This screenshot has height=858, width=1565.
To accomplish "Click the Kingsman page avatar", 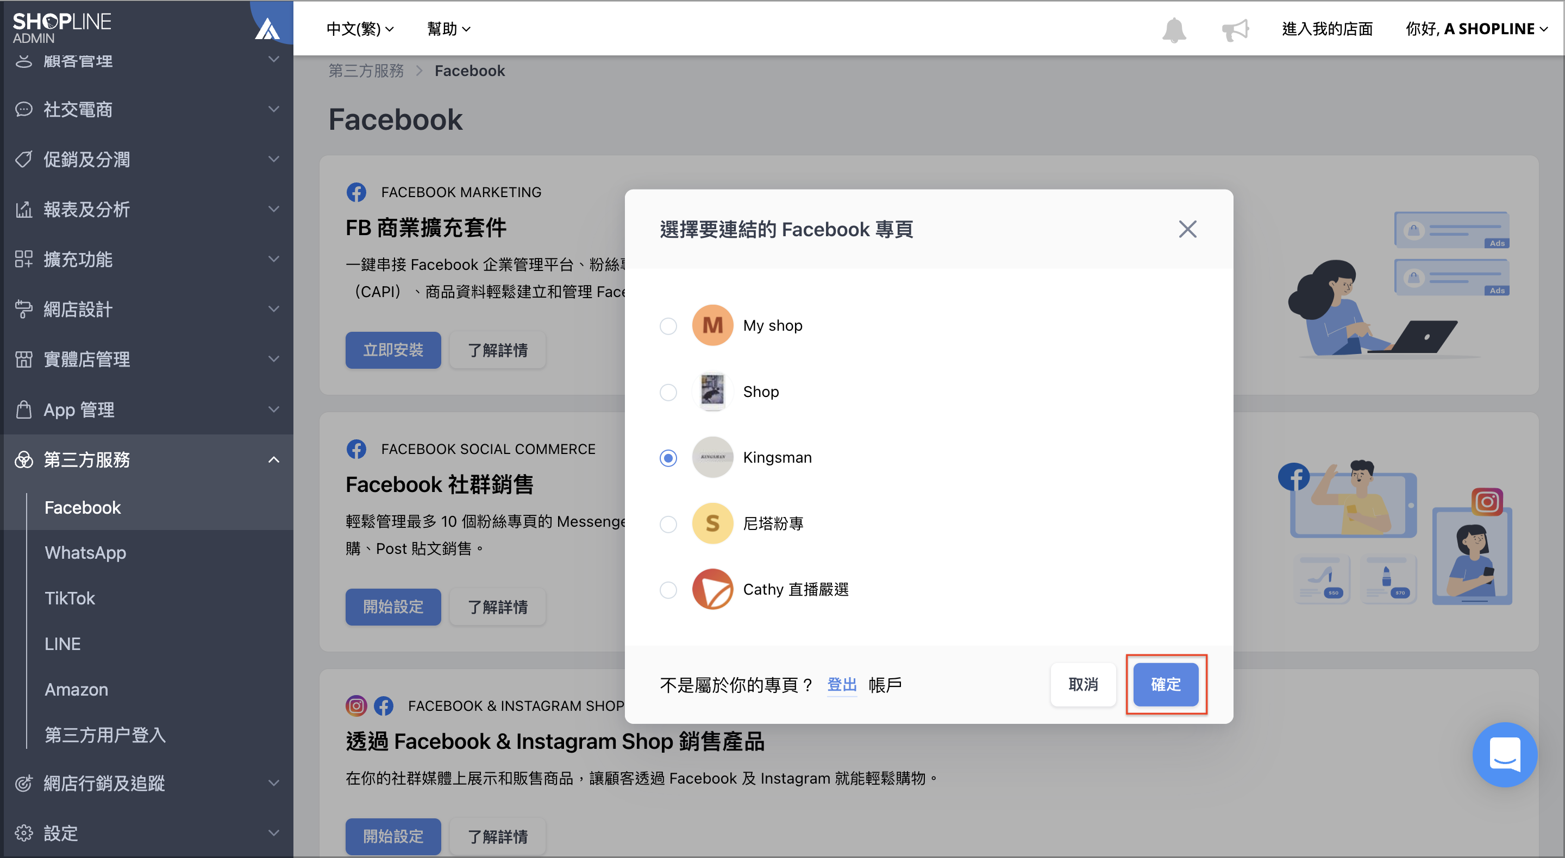I will (x=712, y=457).
